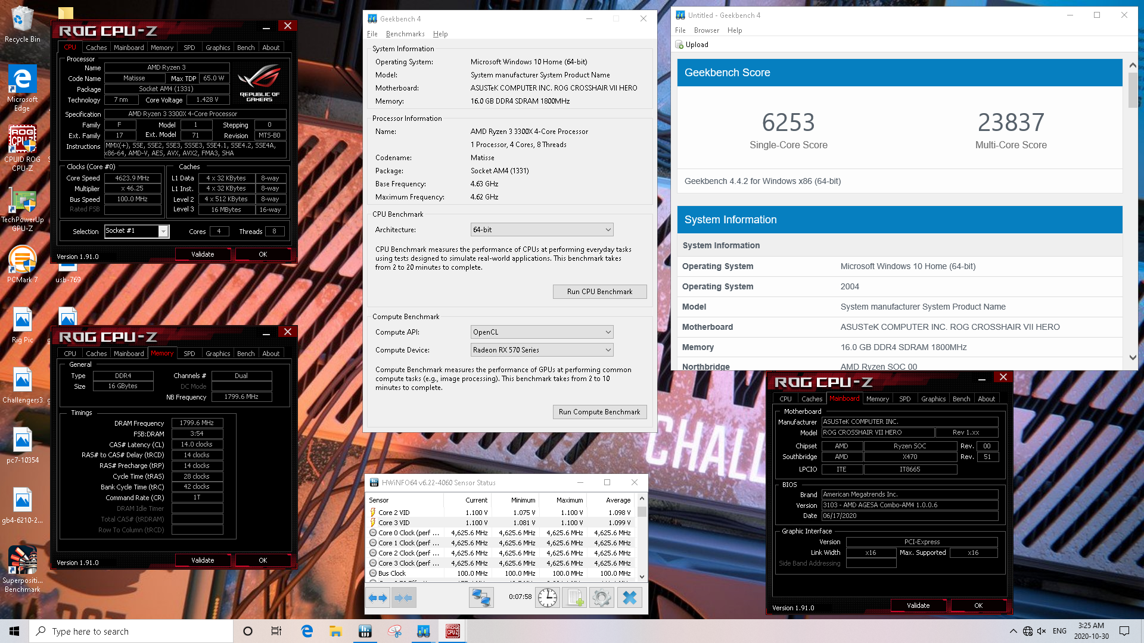Open Cortana circle icon on taskbar
This screenshot has height=643, width=1144.
(248, 631)
